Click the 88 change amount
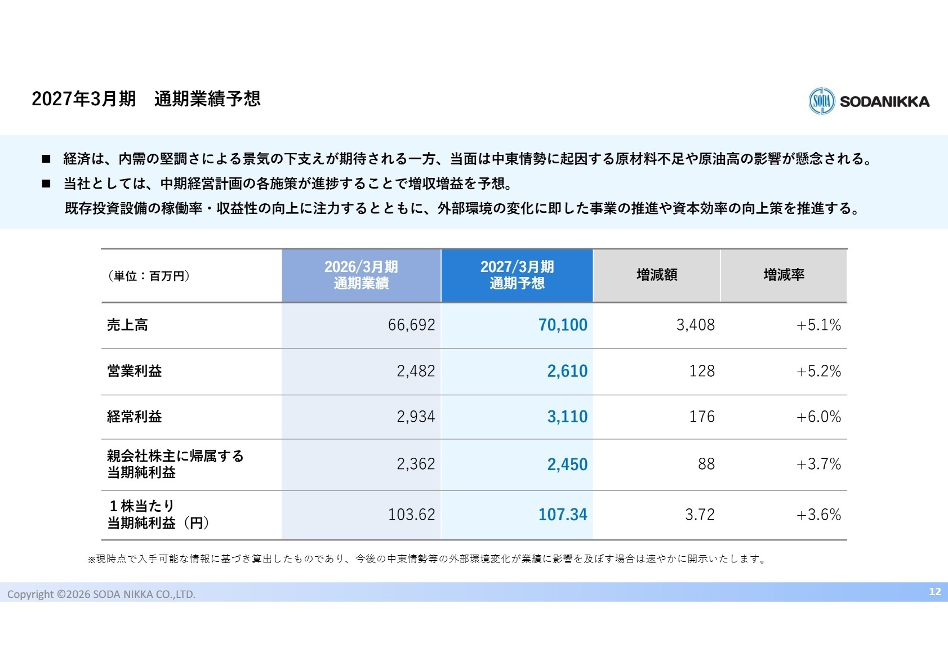 706,464
